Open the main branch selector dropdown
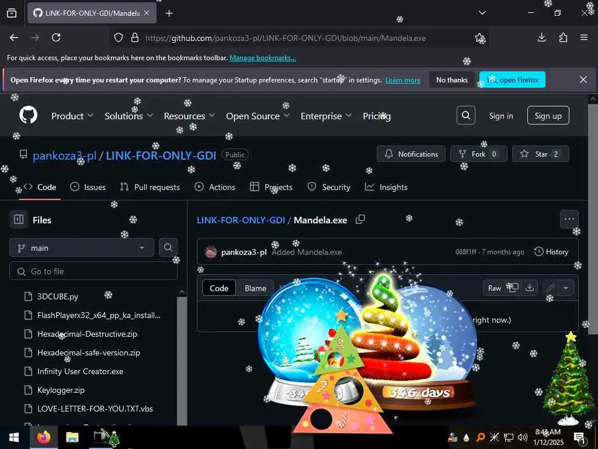This screenshot has height=449, width=598. (x=82, y=248)
